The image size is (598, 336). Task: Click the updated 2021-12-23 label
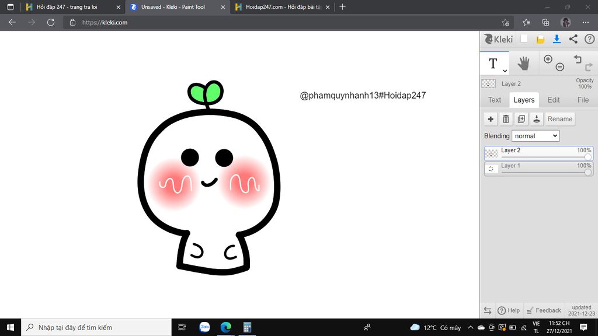(x=581, y=310)
